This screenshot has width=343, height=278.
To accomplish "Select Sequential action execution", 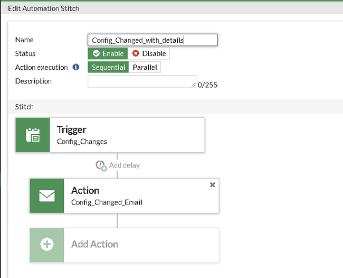I will coord(108,67).
